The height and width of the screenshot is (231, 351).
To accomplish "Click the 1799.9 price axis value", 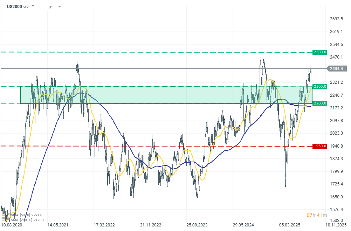I will pos(336,171).
